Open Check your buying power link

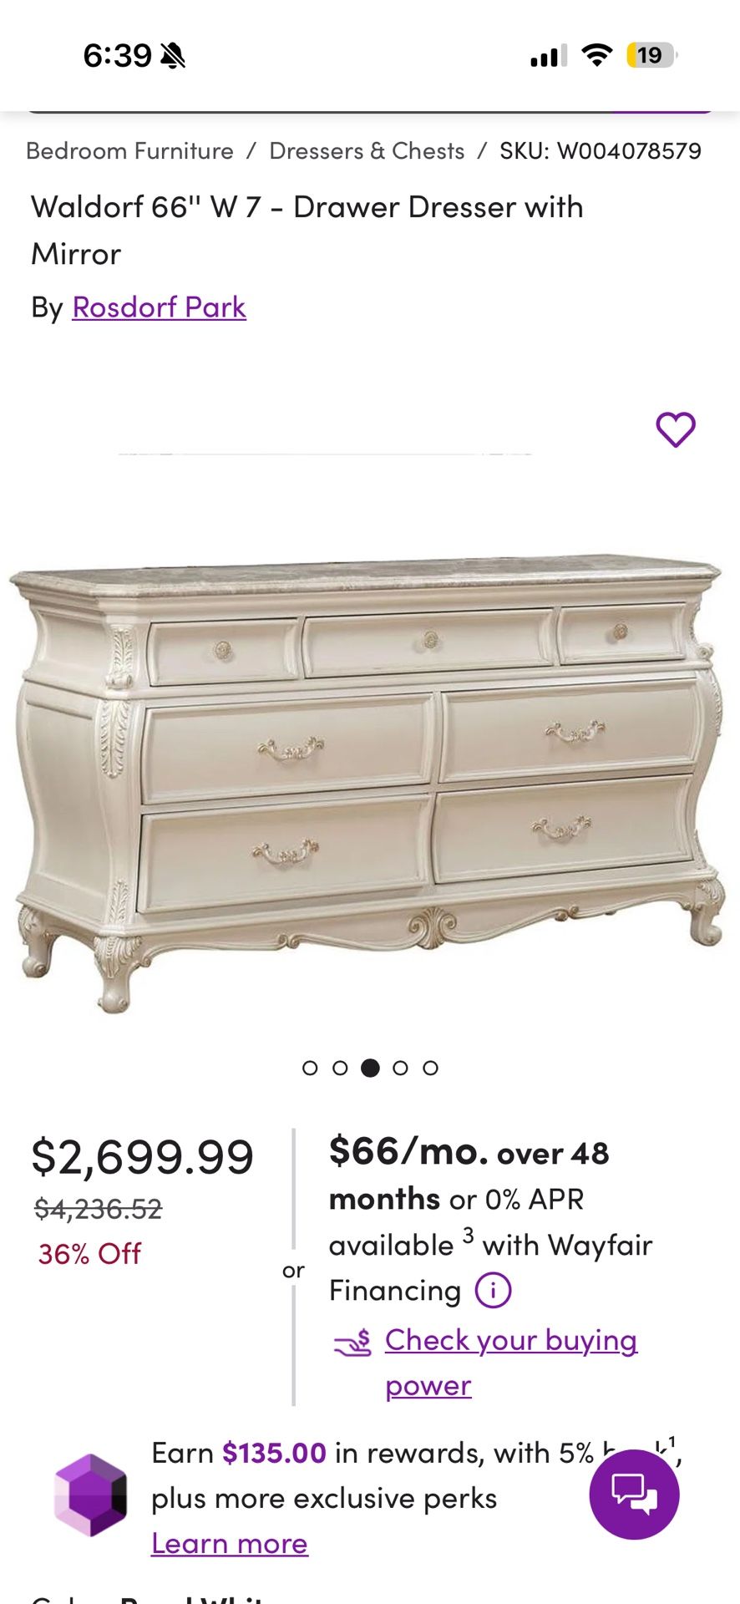511,1363
